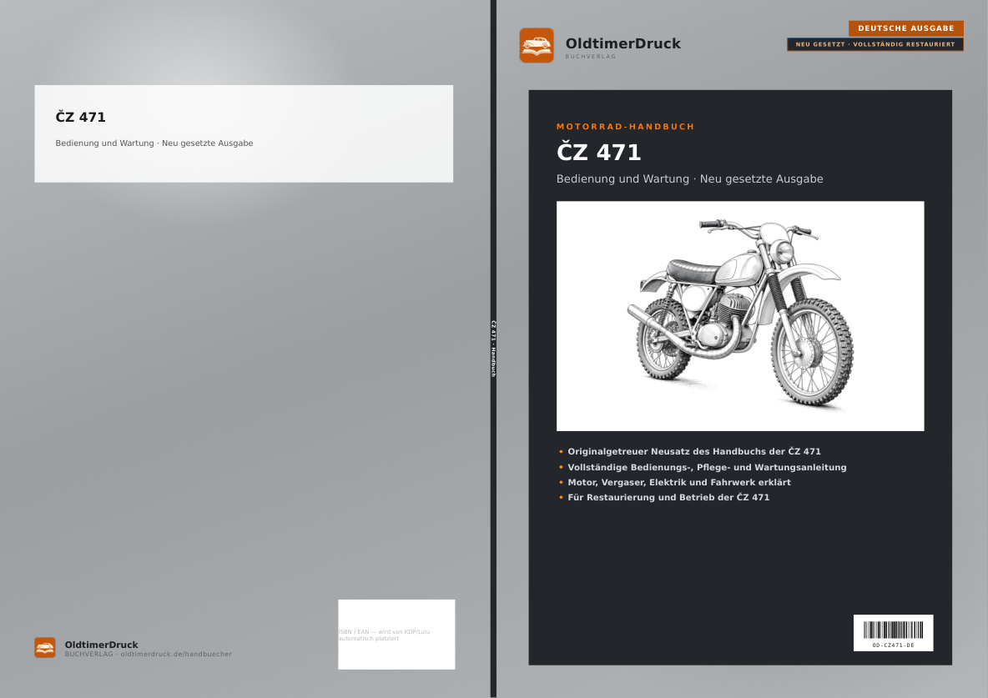Click the front cover title ČZ 471

(x=598, y=152)
